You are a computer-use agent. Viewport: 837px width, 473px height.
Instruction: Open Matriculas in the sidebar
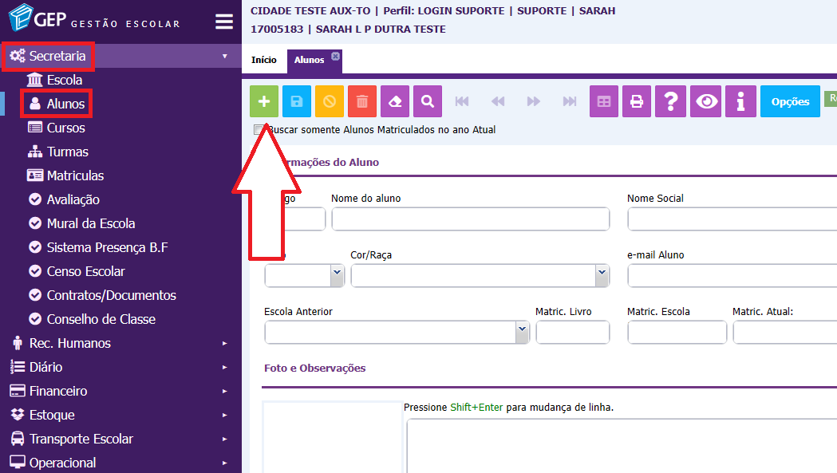point(75,175)
